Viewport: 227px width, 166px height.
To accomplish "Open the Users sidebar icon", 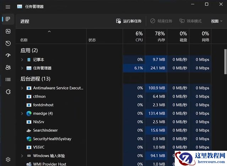I will coord(8,67).
